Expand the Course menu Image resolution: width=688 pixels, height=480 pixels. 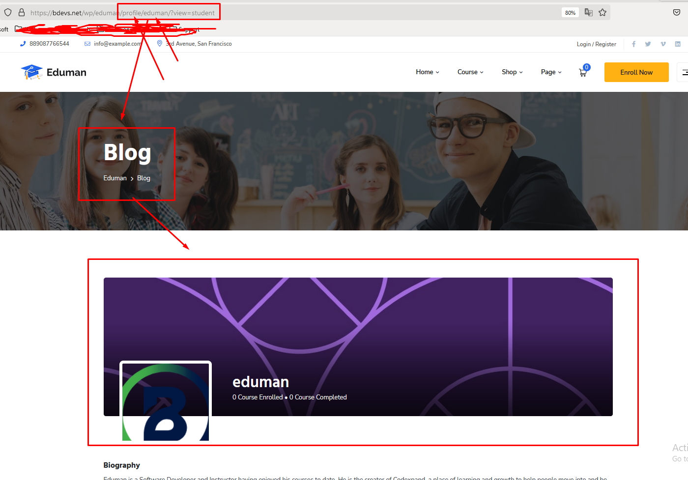[470, 72]
